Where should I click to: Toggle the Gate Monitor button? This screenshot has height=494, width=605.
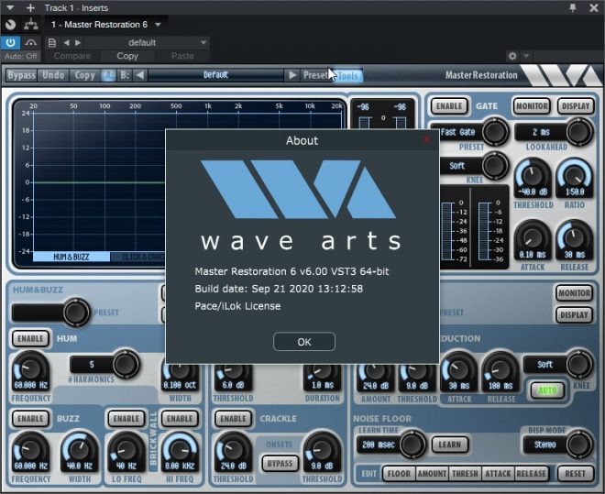click(532, 106)
